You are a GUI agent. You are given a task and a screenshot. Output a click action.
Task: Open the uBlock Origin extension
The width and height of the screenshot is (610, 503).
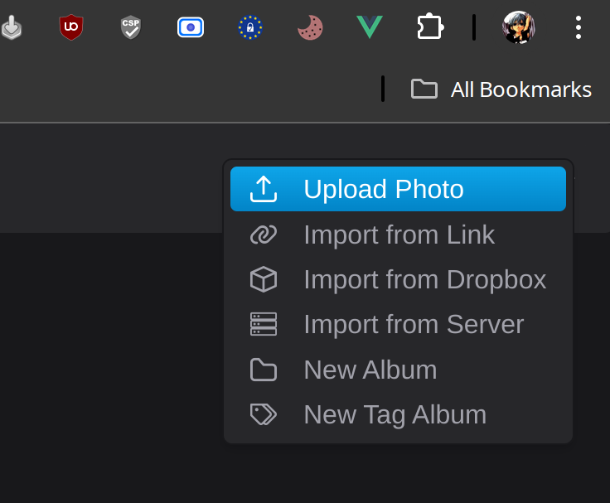(71, 27)
